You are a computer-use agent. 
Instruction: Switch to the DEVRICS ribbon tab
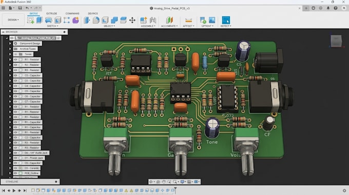[x=93, y=13]
